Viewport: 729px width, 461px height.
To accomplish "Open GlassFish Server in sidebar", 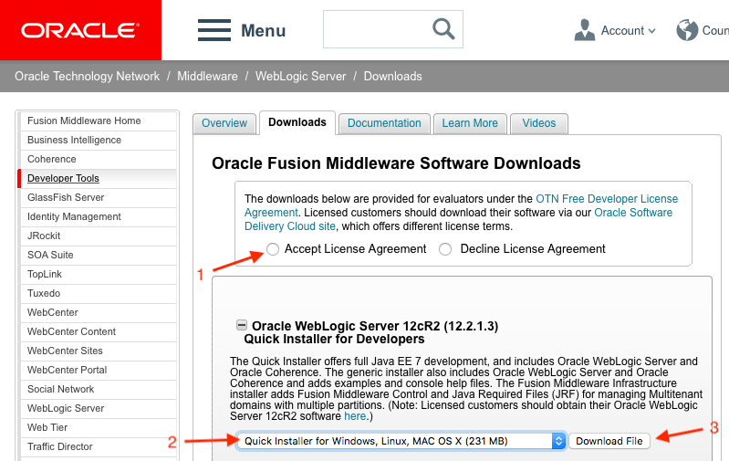I will coord(99,197).
